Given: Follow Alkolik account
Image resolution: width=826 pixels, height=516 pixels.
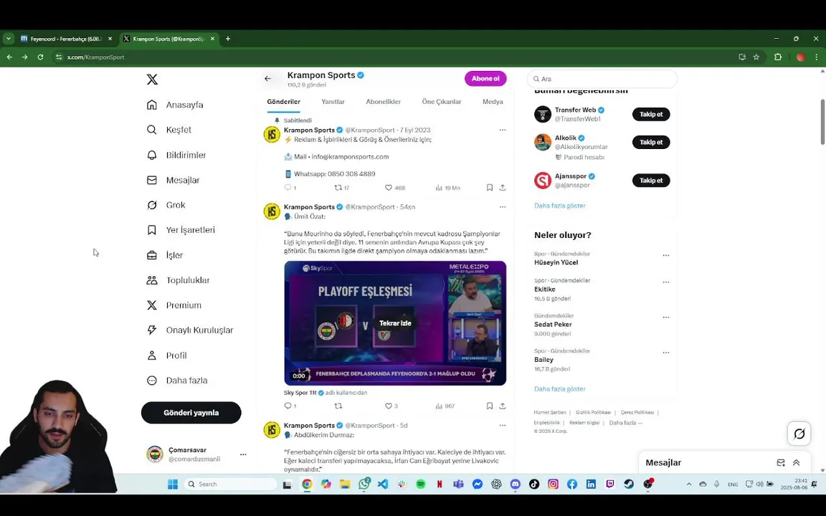Looking at the screenshot, I should pyautogui.click(x=651, y=142).
